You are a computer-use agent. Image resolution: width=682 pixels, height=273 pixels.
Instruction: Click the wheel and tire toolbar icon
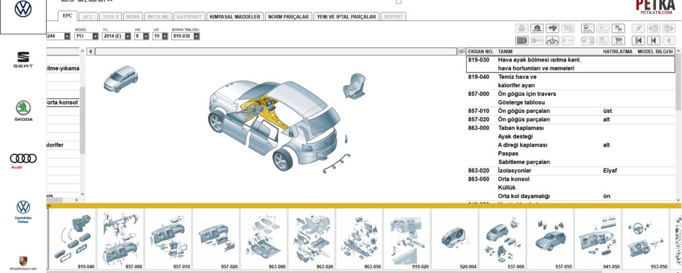pos(537,28)
